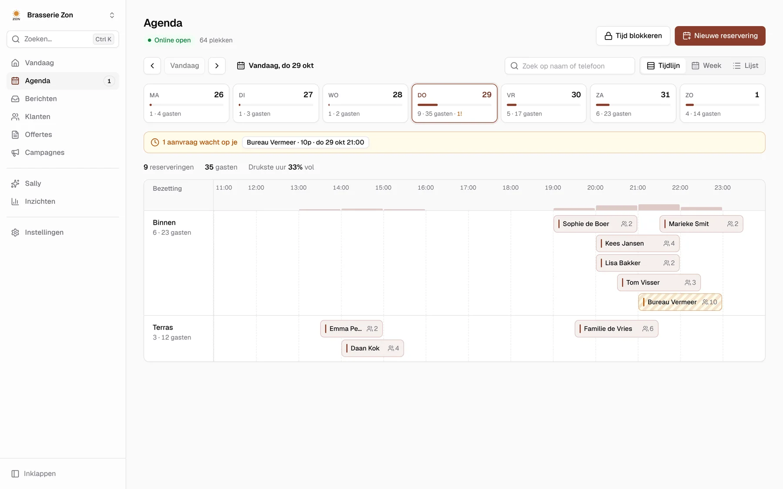Focus the Zoek op naam of telefoon field

pos(570,66)
